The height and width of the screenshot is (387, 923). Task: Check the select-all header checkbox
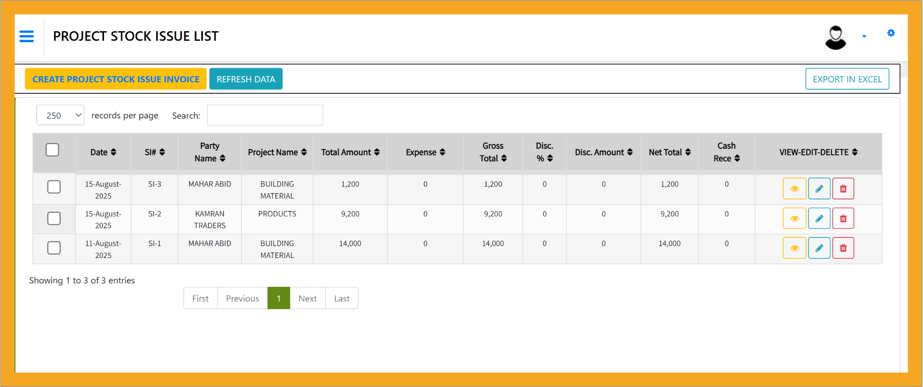52,150
